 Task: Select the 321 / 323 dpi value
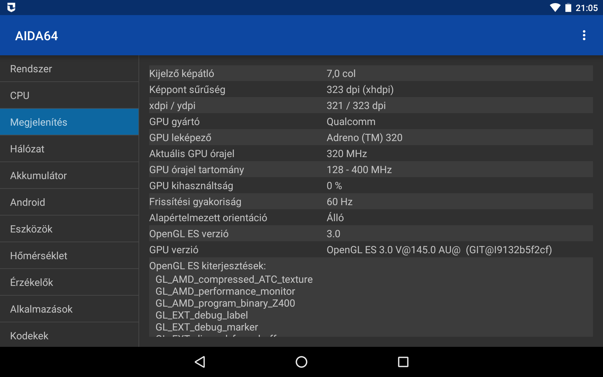pyautogui.click(x=356, y=106)
